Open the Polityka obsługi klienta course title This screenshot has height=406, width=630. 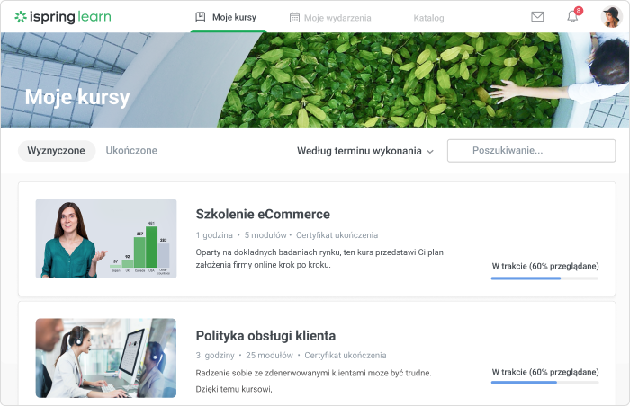click(x=265, y=335)
